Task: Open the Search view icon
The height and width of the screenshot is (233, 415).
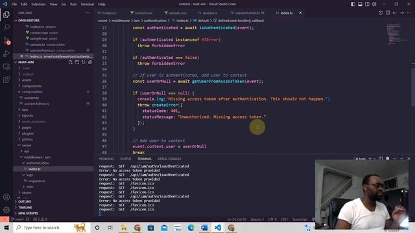Action: click(6, 27)
